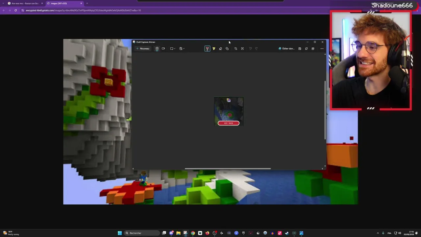Click the Rechercher taskbar search box

tap(142, 233)
